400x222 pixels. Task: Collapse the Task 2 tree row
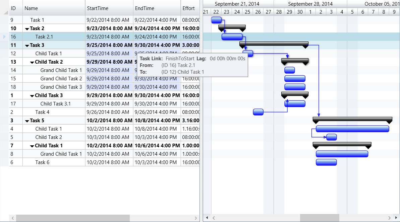[27, 29]
